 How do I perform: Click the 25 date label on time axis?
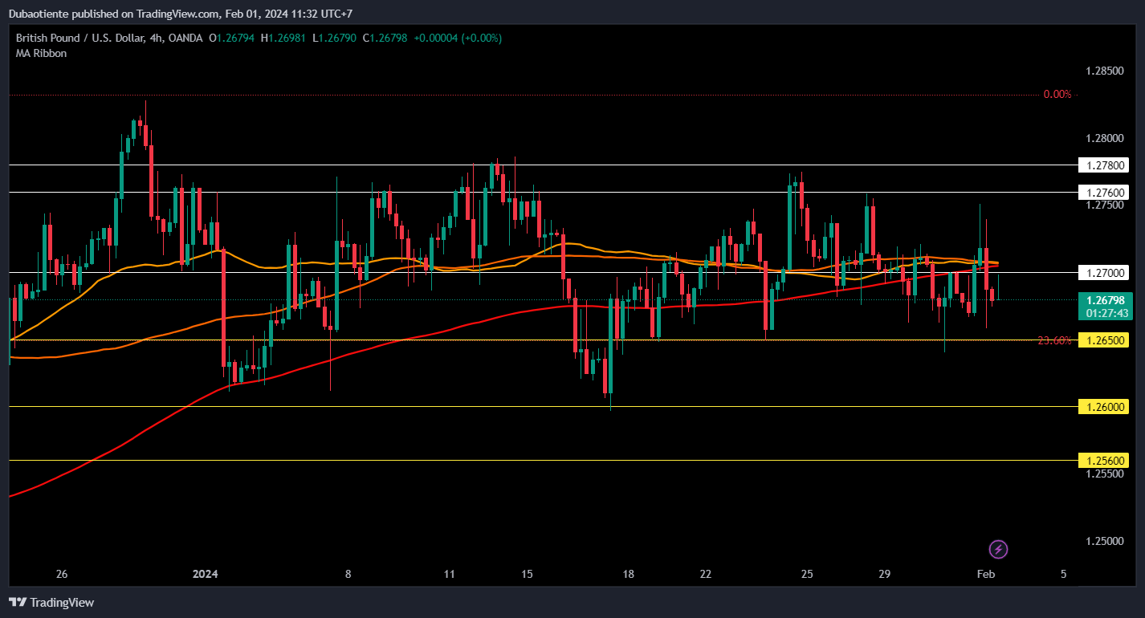click(807, 574)
